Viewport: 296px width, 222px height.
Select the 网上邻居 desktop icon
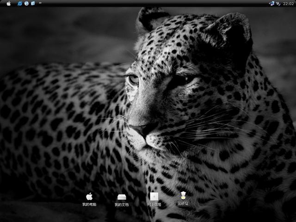click(x=154, y=197)
